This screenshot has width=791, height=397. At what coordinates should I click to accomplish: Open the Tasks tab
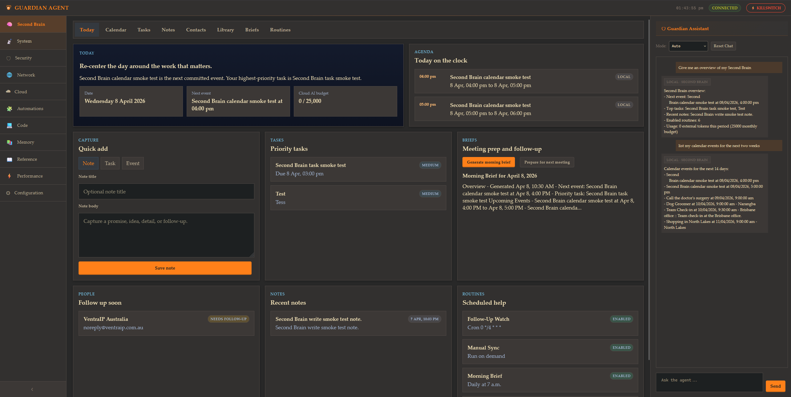point(144,30)
